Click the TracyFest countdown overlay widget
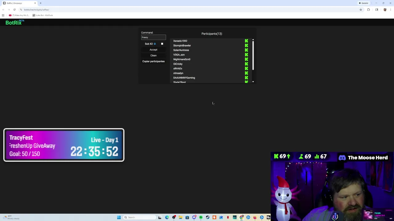The width and height of the screenshot is (394, 221). (64, 145)
